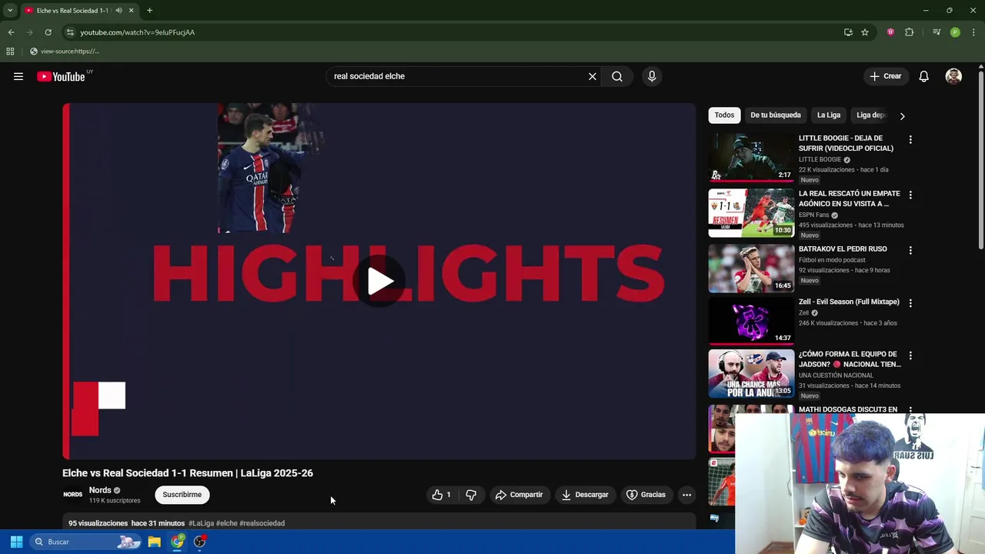Open the view-source bookmark

tap(65, 52)
